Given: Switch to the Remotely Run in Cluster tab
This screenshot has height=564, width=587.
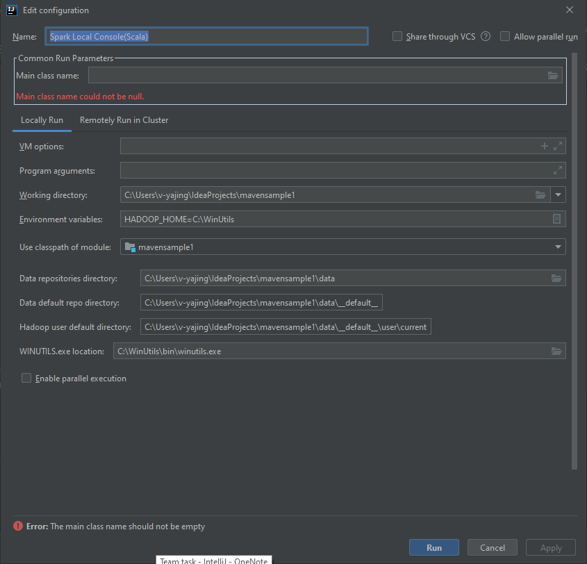Looking at the screenshot, I should [x=124, y=119].
